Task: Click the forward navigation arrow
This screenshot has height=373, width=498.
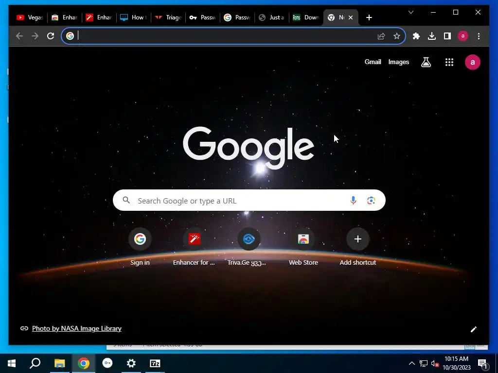Action: point(35,36)
